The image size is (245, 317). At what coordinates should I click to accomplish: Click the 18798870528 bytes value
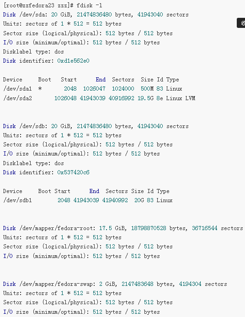pos(149,228)
